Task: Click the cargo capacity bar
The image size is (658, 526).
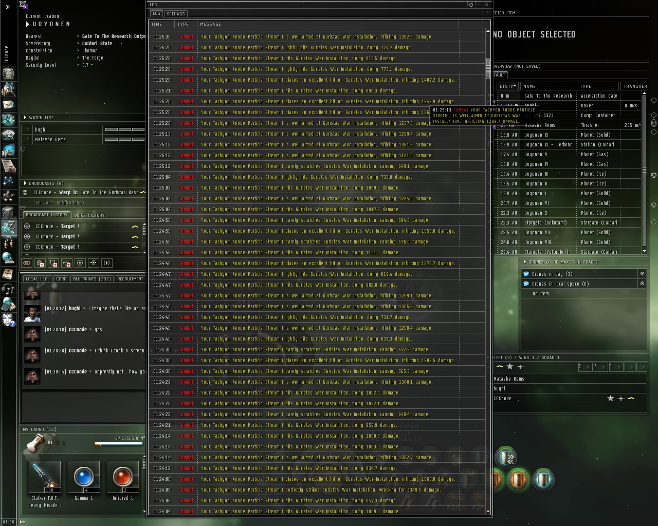Action: click(x=118, y=444)
